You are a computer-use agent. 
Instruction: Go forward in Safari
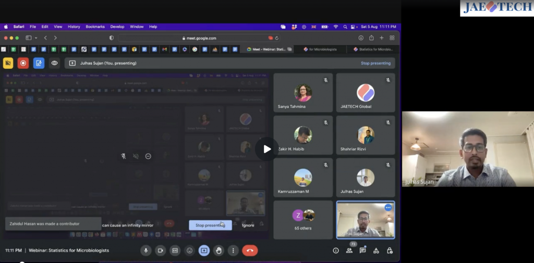click(55, 38)
